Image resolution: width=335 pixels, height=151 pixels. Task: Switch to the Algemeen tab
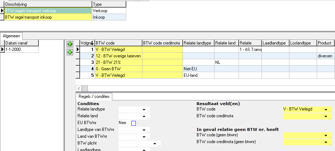click(x=11, y=36)
